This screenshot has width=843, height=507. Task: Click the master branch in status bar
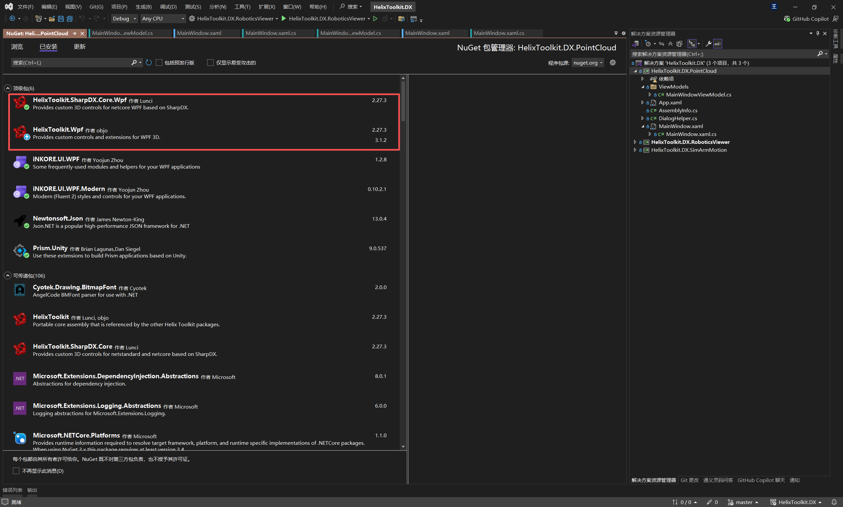744,502
